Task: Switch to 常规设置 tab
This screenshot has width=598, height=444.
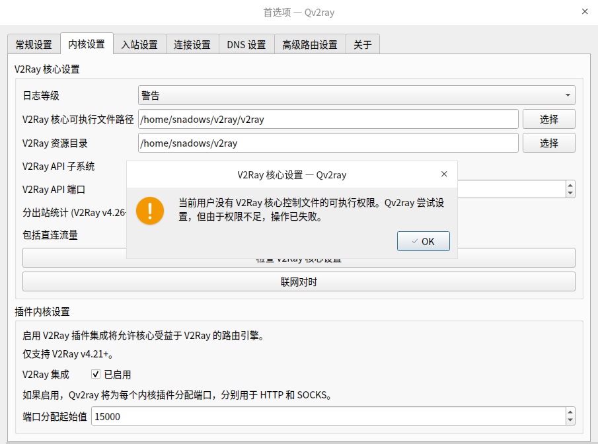Action: pos(34,45)
